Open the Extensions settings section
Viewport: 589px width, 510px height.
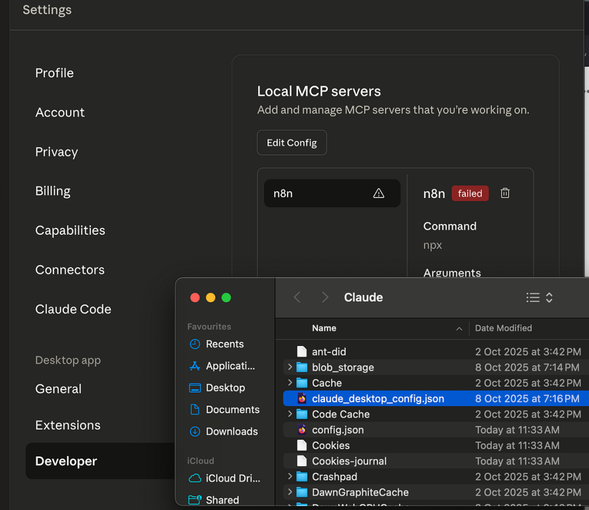pos(68,425)
